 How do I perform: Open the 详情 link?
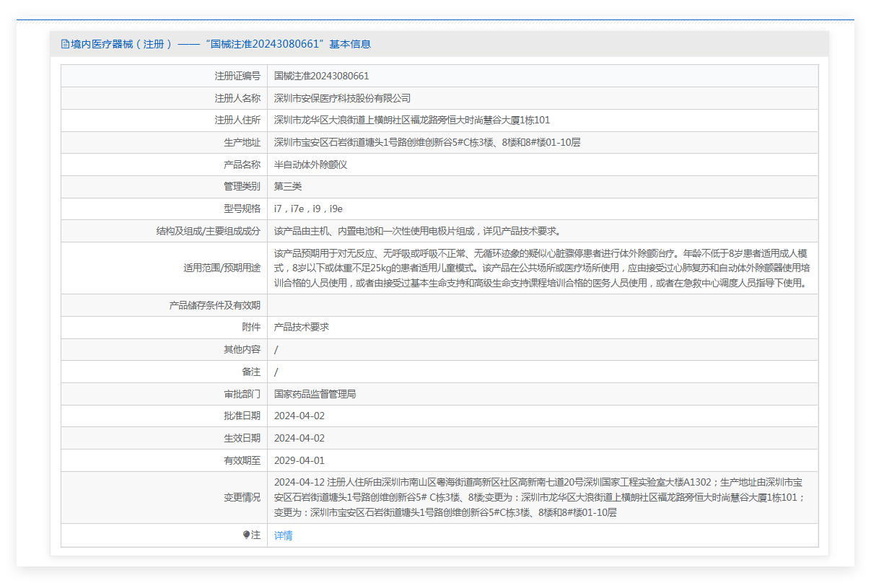coord(284,535)
